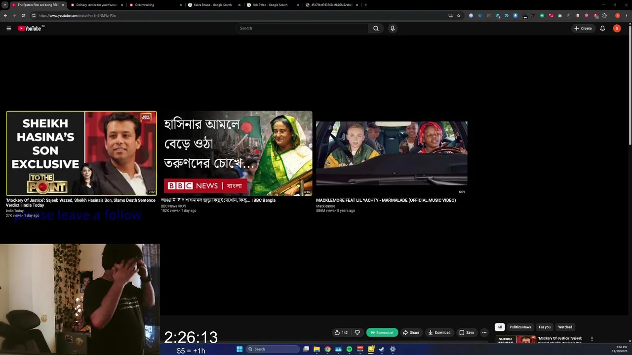Open Chrome profile avatar in toolbar
632x355 pixels.
(x=618, y=15)
